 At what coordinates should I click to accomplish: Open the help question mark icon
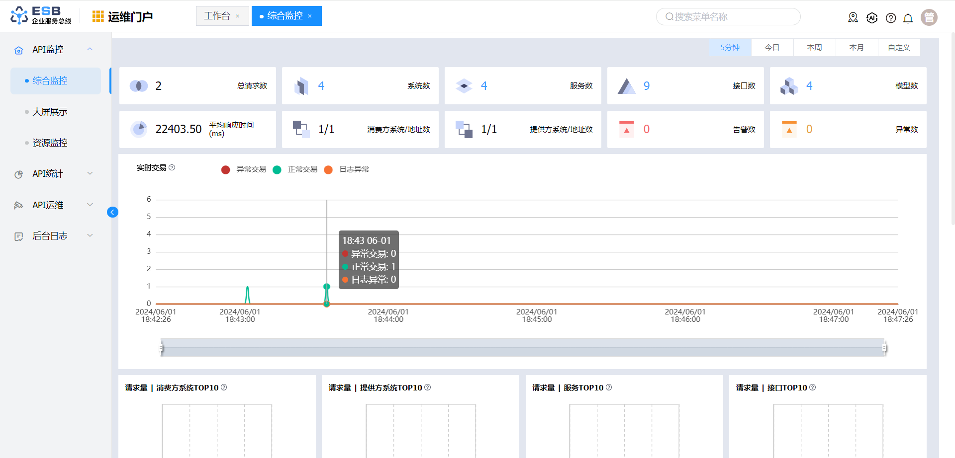coord(891,18)
